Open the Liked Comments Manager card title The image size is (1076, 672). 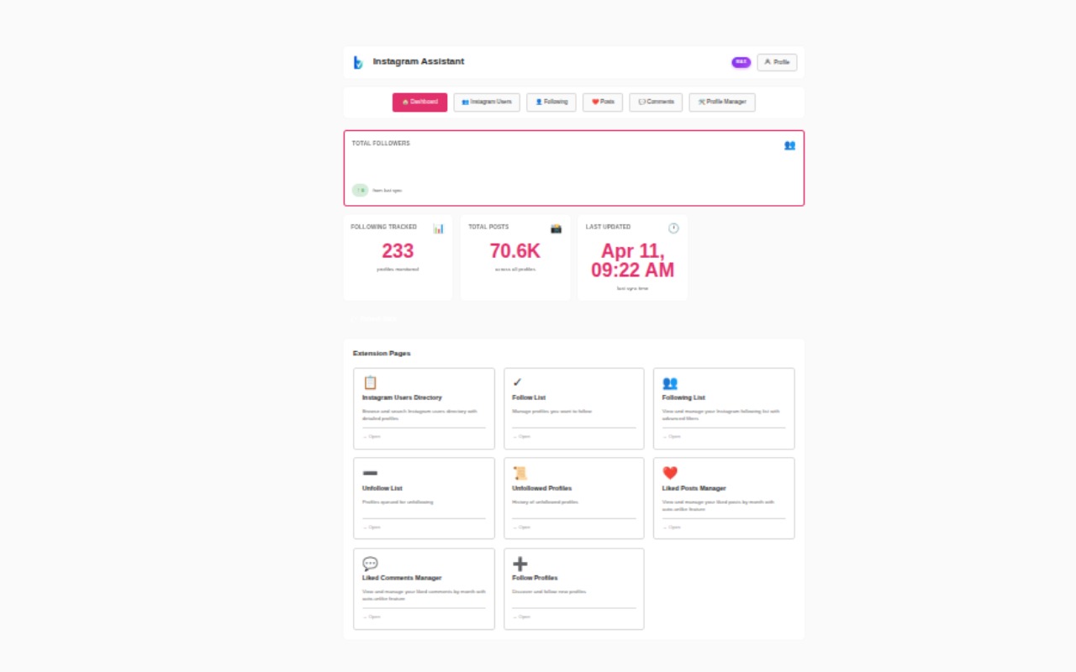(x=402, y=578)
